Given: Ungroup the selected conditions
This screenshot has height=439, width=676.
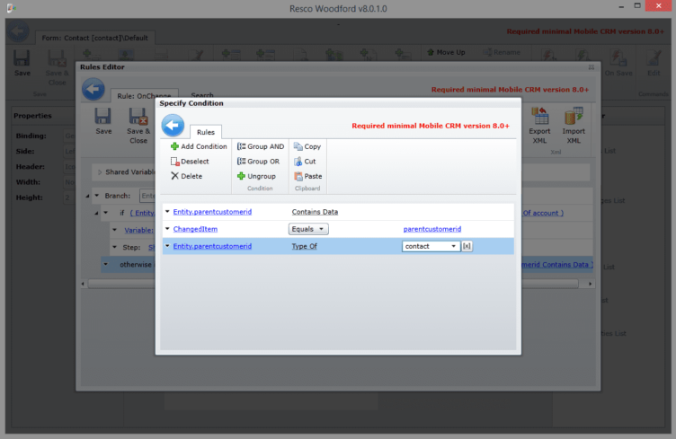Looking at the screenshot, I should point(255,176).
